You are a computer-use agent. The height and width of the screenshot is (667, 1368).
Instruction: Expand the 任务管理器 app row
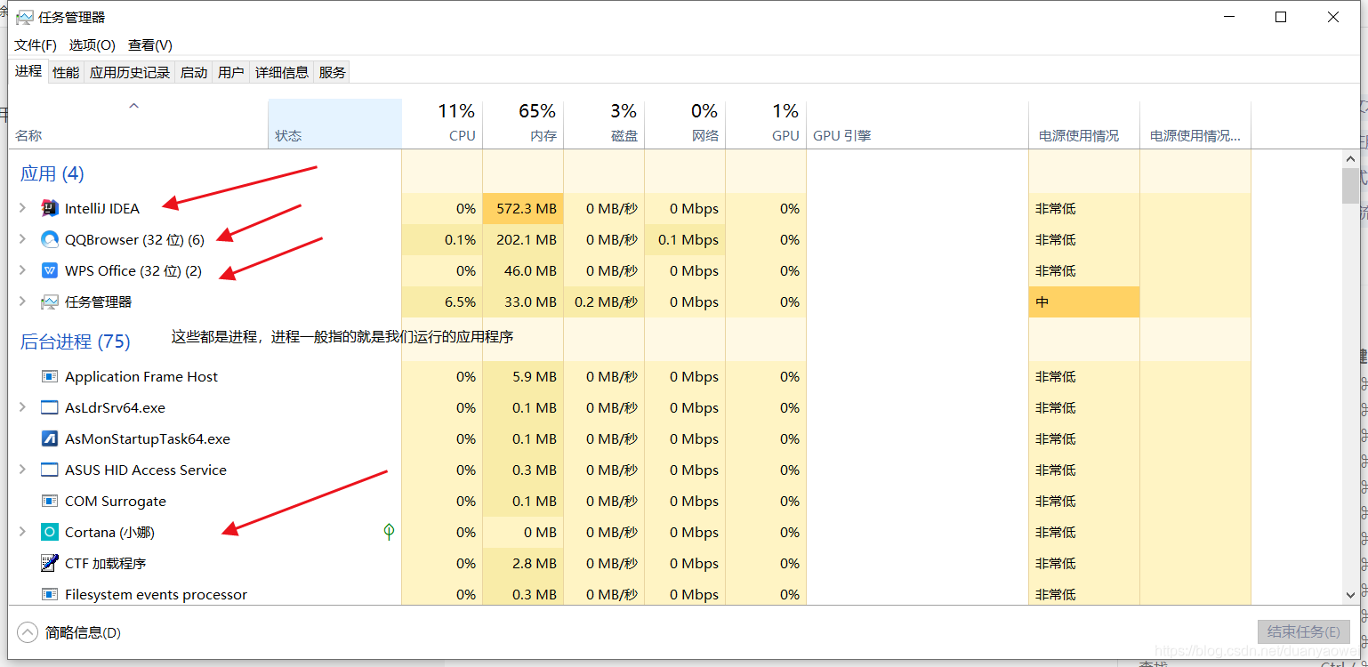[23, 302]
